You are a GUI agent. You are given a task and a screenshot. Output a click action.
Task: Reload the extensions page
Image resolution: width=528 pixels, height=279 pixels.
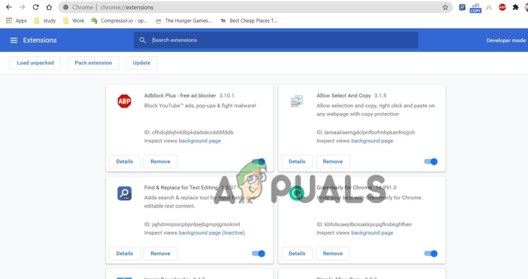[36, 7]
